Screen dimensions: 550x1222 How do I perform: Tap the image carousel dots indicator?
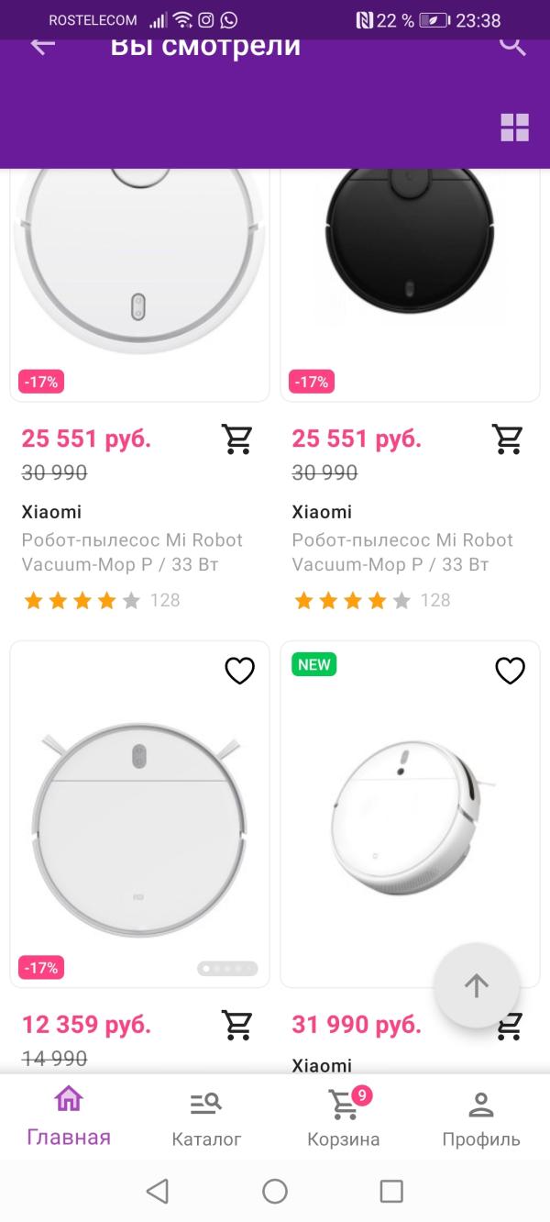(227, 968)
